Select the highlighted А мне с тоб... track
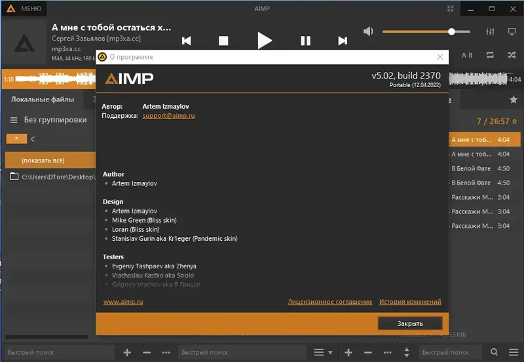 pos(484,139)
